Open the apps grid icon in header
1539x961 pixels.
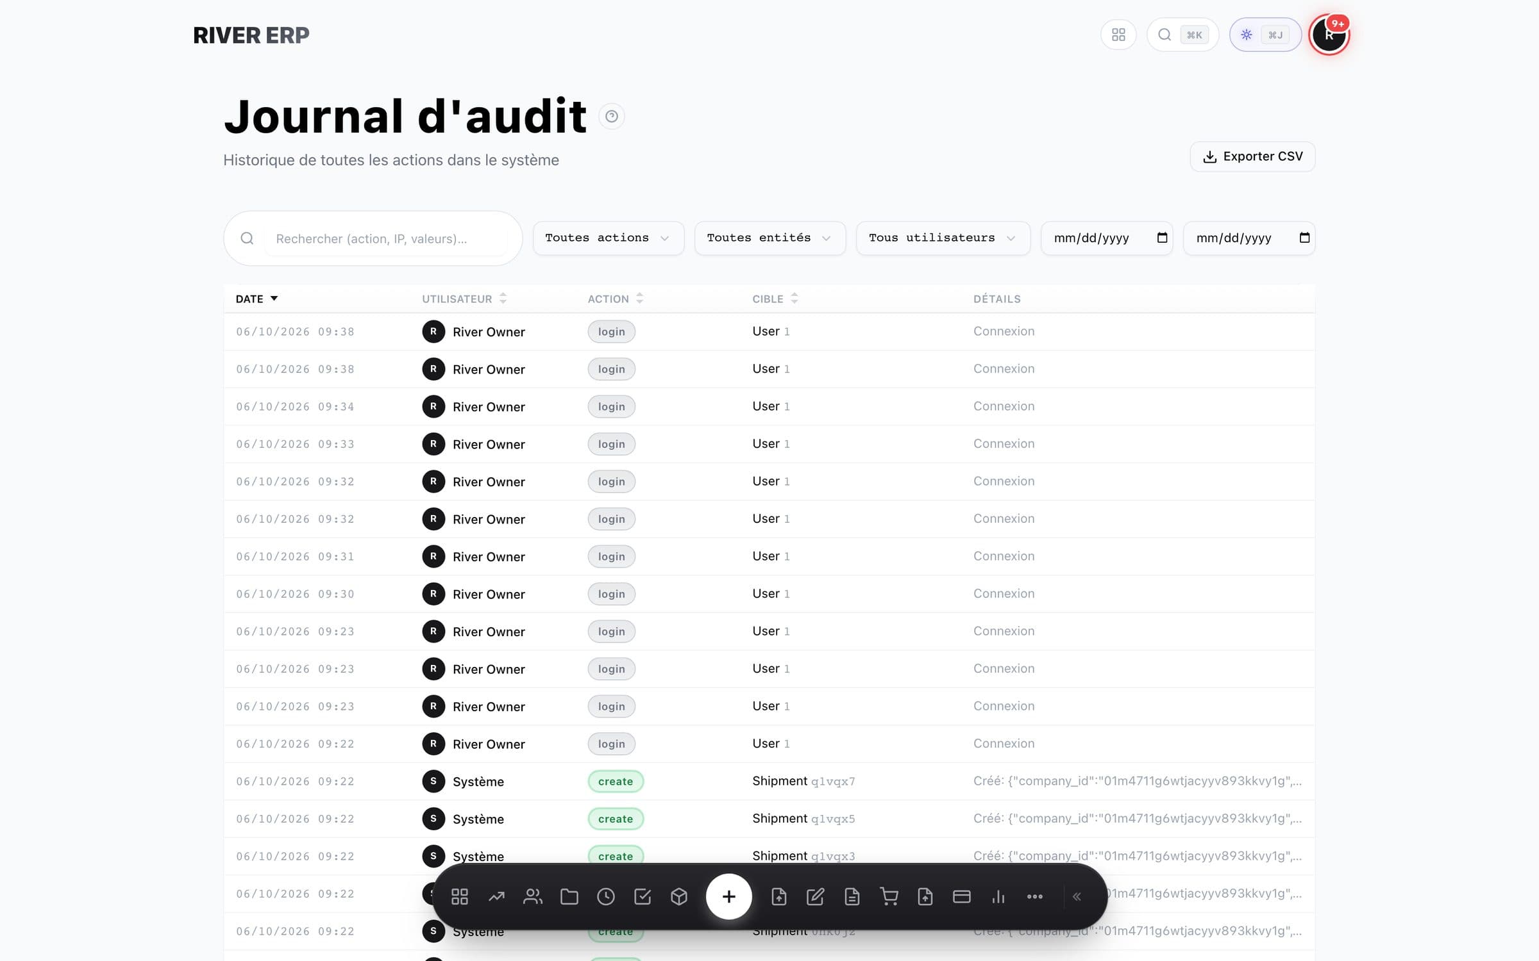coord(1118,35)
